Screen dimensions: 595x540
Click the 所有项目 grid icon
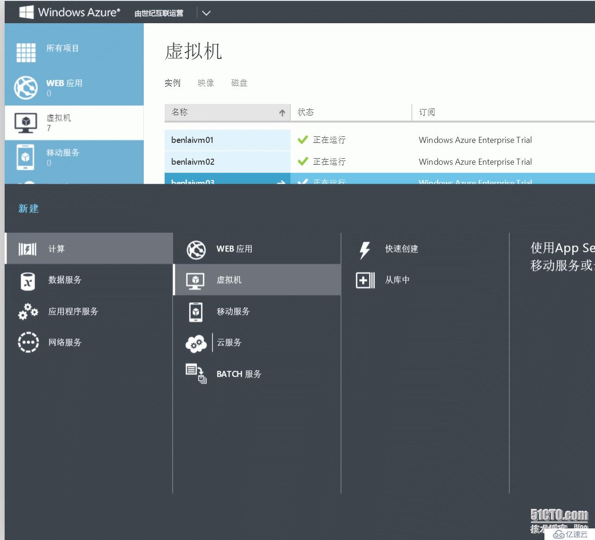[x=26, y=52]
